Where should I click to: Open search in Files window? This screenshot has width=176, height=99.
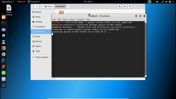(120, 6)
